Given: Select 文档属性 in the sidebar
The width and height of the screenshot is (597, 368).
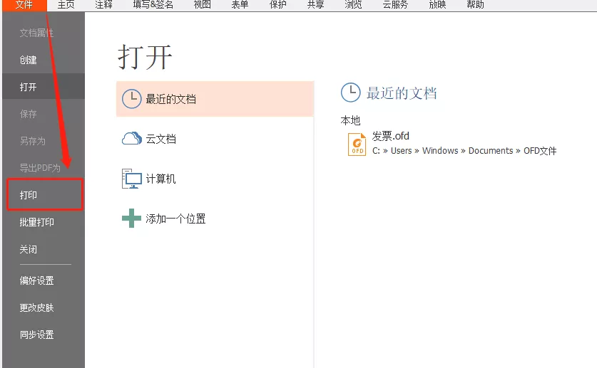Looking at the screenshot, I should (x=36, y=33).
